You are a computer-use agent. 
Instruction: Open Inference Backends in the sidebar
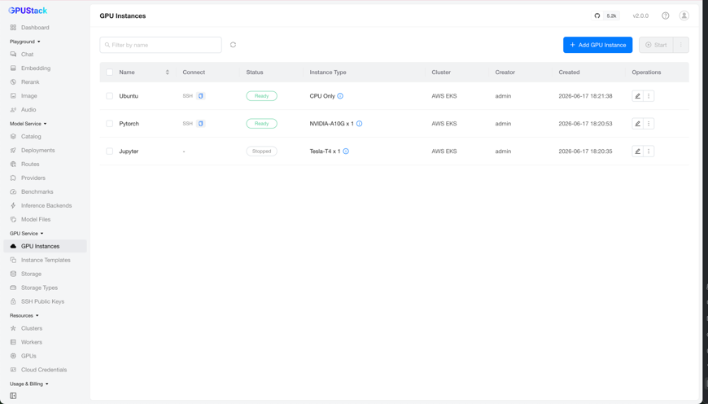pyautogui.click(x=45, y=205)
